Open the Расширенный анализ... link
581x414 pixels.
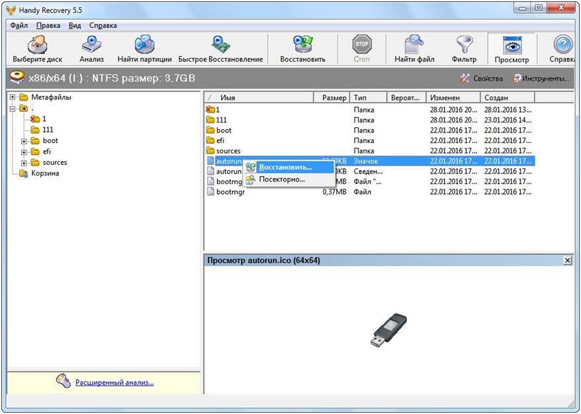click(x=114, y=382)
